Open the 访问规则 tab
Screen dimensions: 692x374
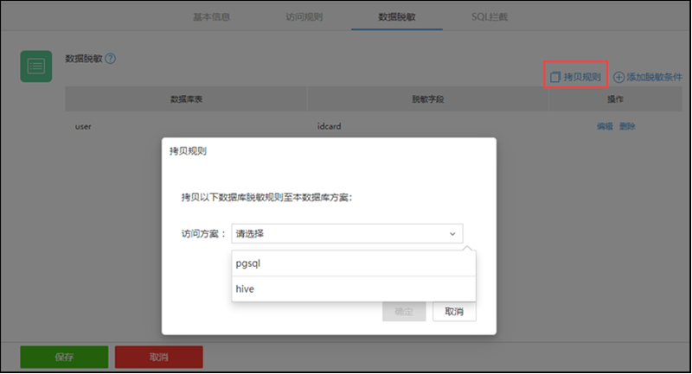pyautogui.click(x=304, y=16)
